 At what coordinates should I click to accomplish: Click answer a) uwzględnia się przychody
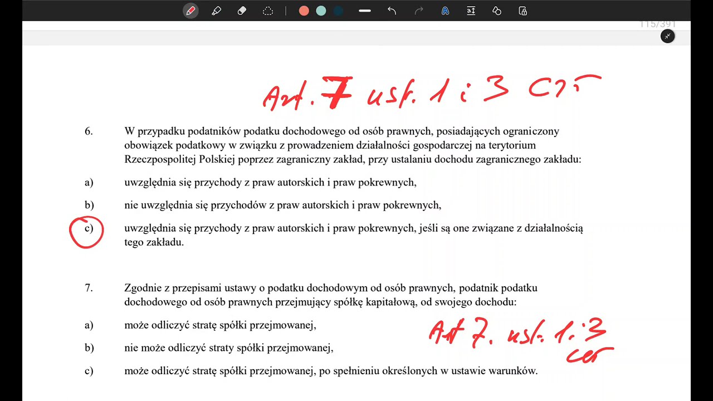[270, 182]
